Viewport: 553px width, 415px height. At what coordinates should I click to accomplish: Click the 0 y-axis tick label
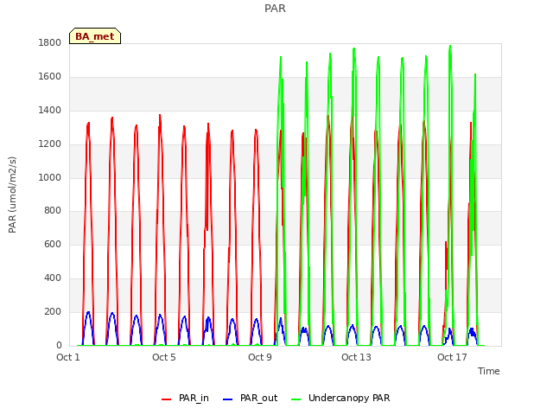tap(59, 345)
